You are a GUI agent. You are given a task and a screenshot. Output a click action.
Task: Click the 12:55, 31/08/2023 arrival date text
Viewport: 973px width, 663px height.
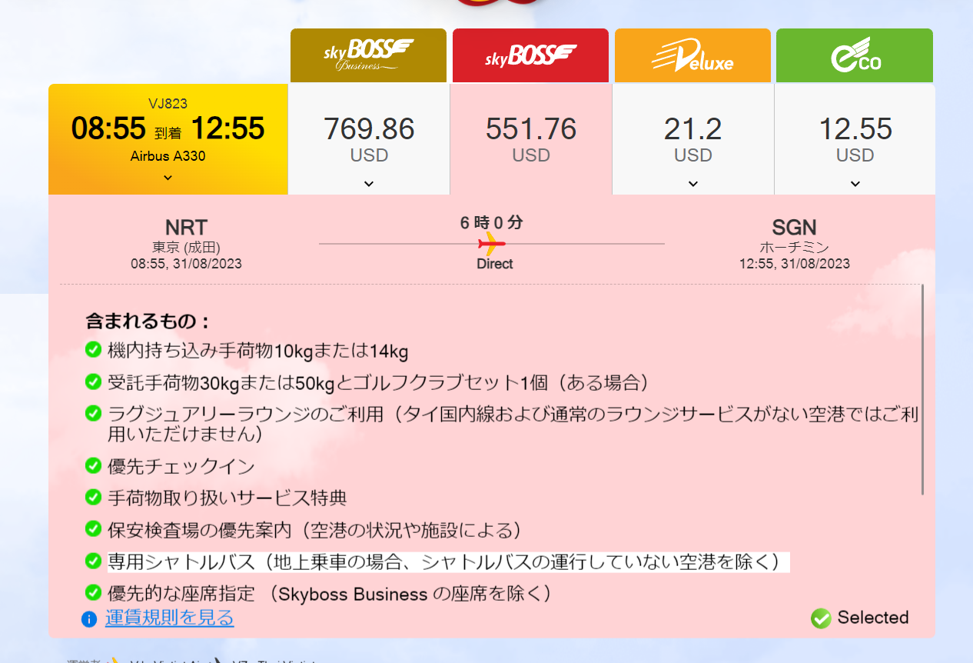pyautogui.click(x=795, y=264)
